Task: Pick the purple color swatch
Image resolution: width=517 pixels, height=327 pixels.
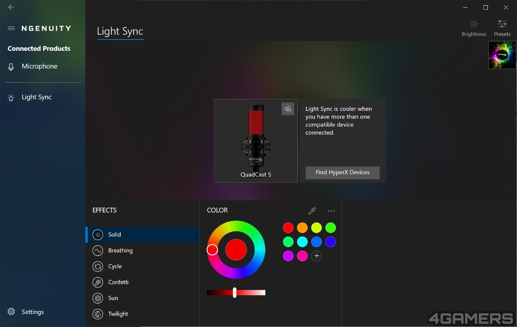Action: point(288,256)
